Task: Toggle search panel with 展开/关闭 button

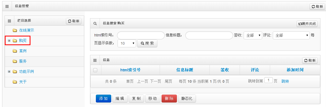Action: [307, 24]
